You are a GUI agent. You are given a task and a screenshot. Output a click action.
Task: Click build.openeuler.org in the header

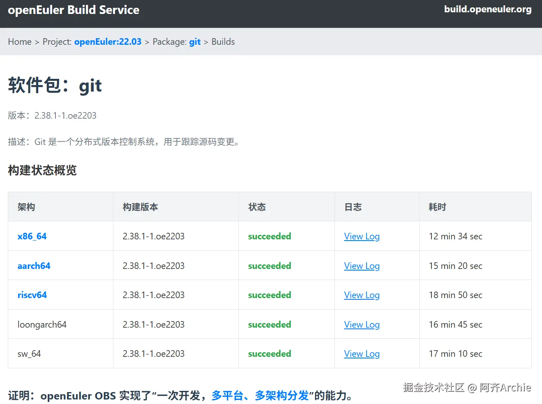(x=488, y=9)
